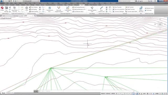The width and height of the screenshot is (168, 95).
Task: Click the Help question mark icon
Action: 155,1
